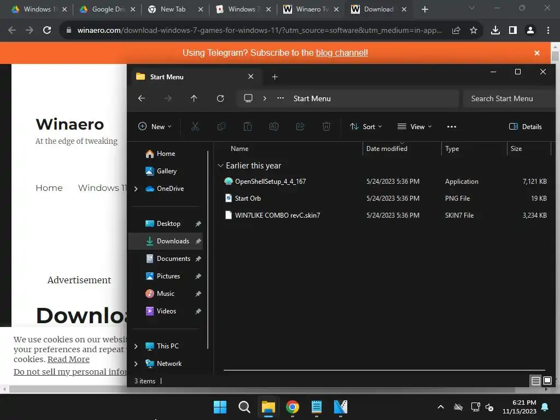Image resolution: width=560 pixels, height=420 pixels.
Task: Click the Delete trash icon in Explorer
Action: coord(326,126)
